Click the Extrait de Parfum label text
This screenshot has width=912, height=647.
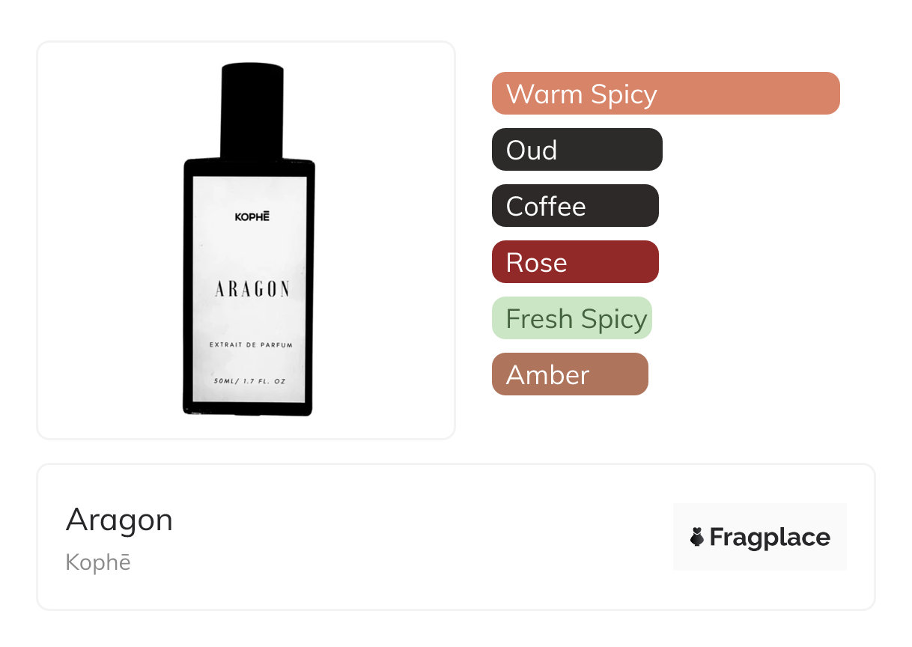252,345
